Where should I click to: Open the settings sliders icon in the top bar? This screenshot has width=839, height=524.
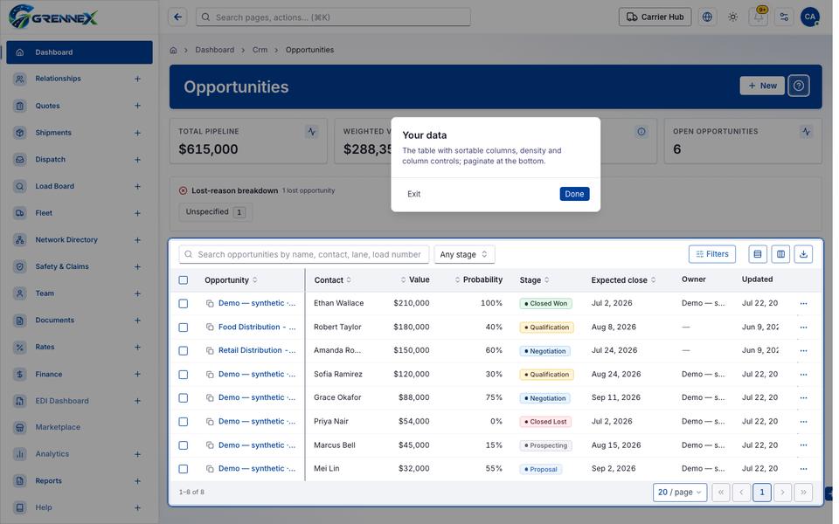pyautogui.click(x=784, y=17)
